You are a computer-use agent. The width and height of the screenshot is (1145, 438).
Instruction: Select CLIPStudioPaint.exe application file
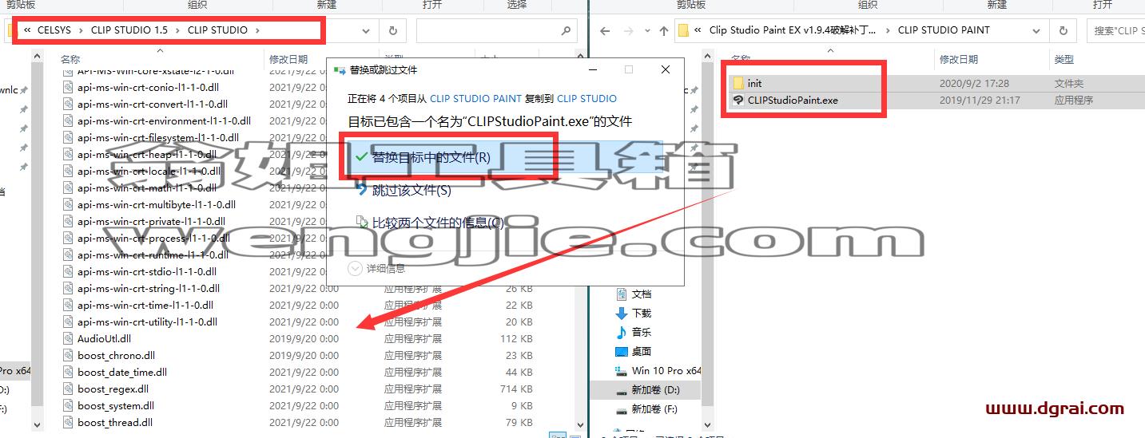[793, 101]
